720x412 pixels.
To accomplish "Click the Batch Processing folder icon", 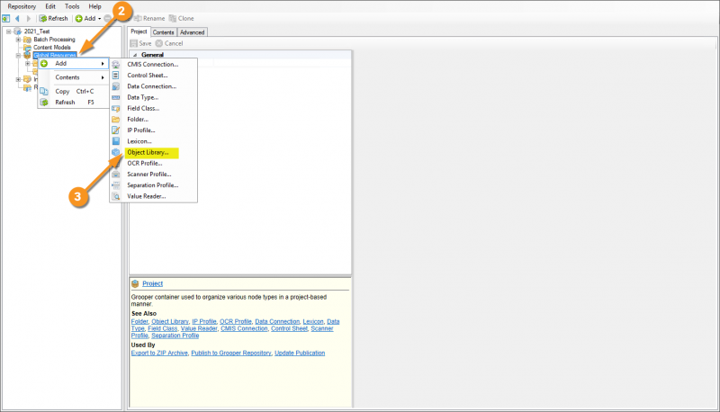I will [x=28, y=40].
